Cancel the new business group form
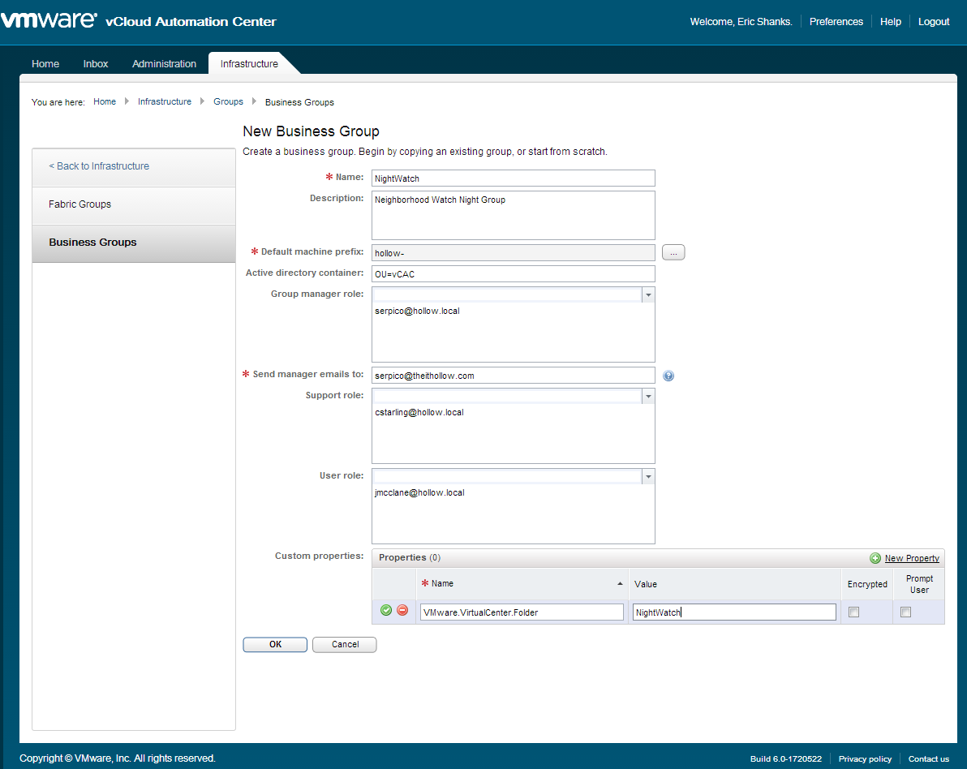Screen dimensions: 967x769 point(345,645)
